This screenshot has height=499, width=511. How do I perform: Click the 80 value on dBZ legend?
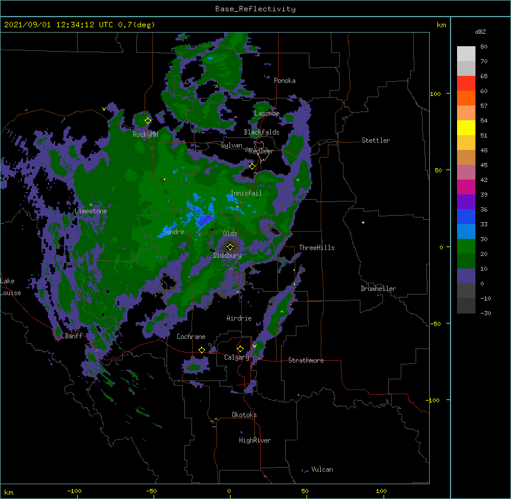coord(484,46)
